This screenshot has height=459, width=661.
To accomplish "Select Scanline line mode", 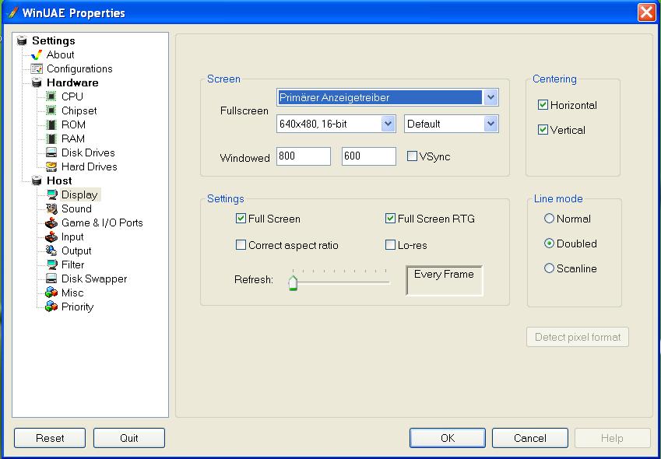I will click(549, 268).
